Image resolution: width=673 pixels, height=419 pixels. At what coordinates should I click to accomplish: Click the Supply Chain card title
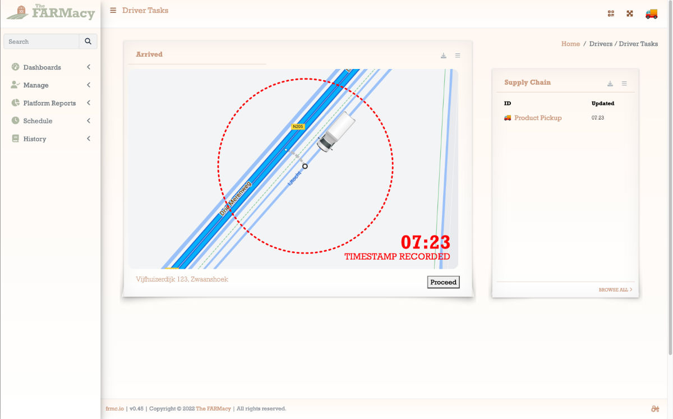527,82
